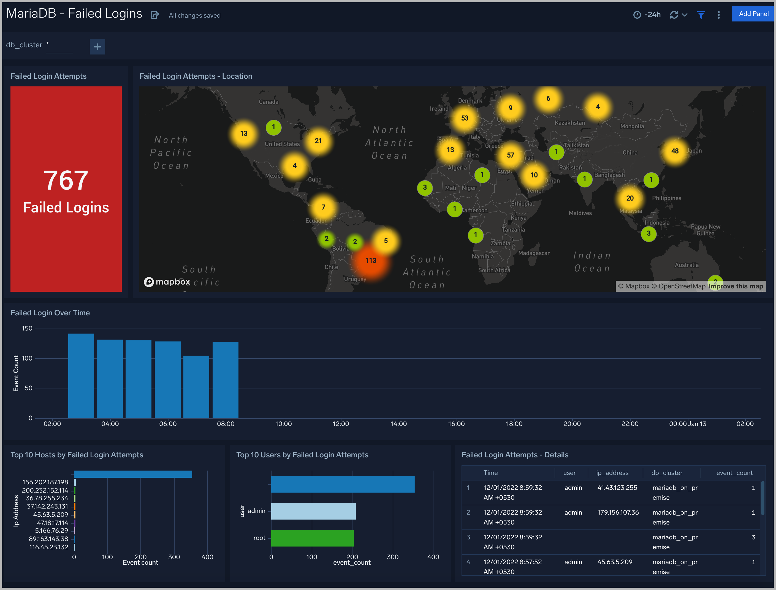Click the red 767 Failed Logins stat panel

point(66,190)
